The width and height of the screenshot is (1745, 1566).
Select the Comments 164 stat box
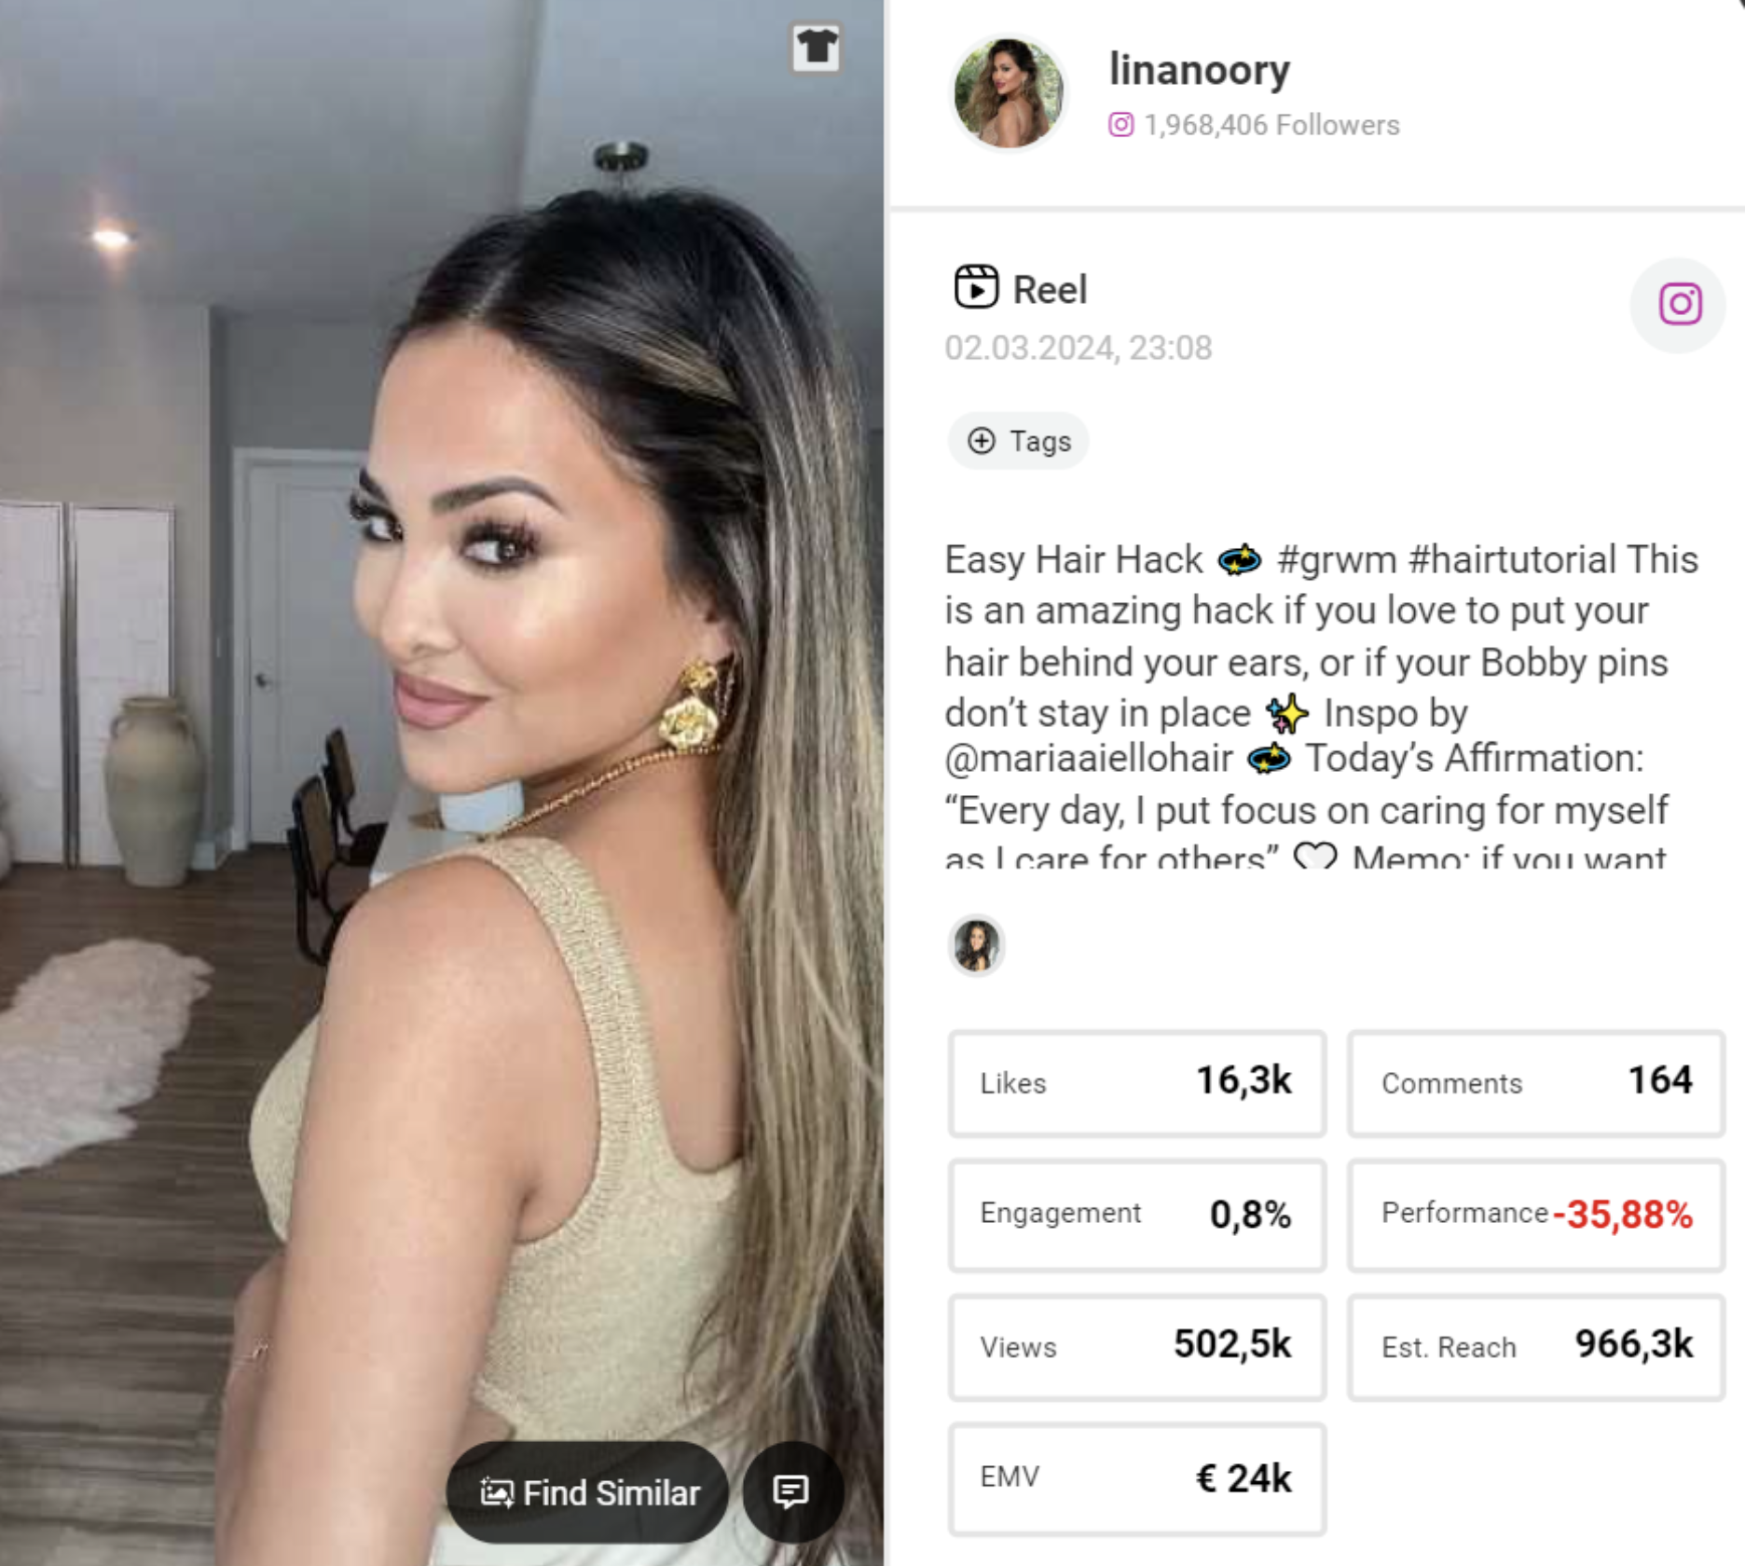coord(1536,1083)
